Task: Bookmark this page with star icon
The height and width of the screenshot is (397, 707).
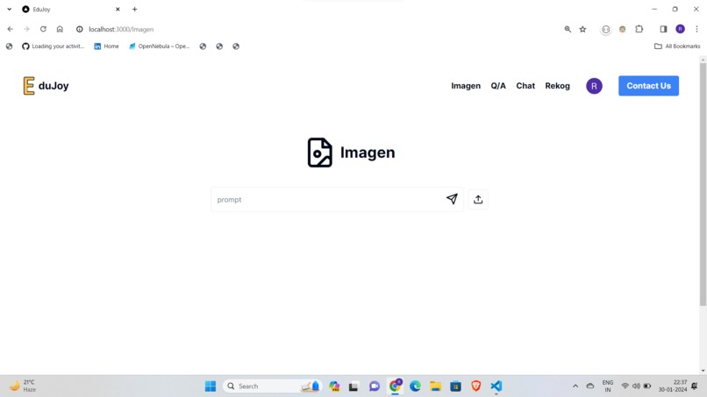Action: [x=583, y=29]
